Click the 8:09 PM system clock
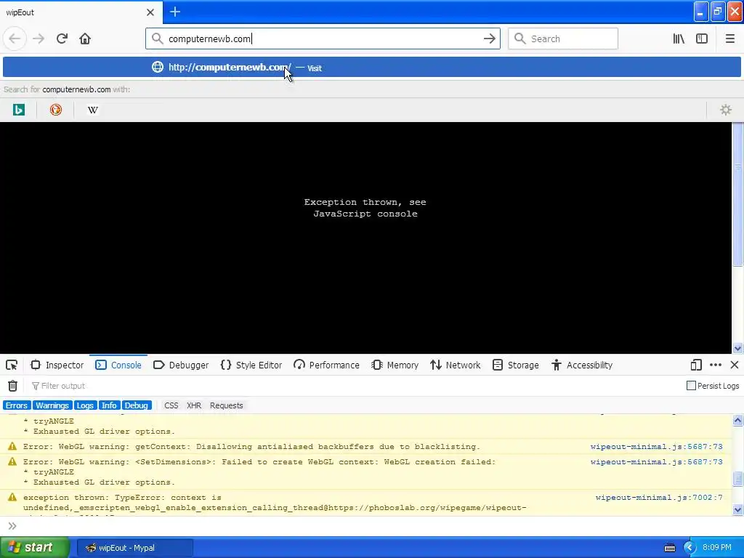744x558 pixels. [x=717, y=548]
